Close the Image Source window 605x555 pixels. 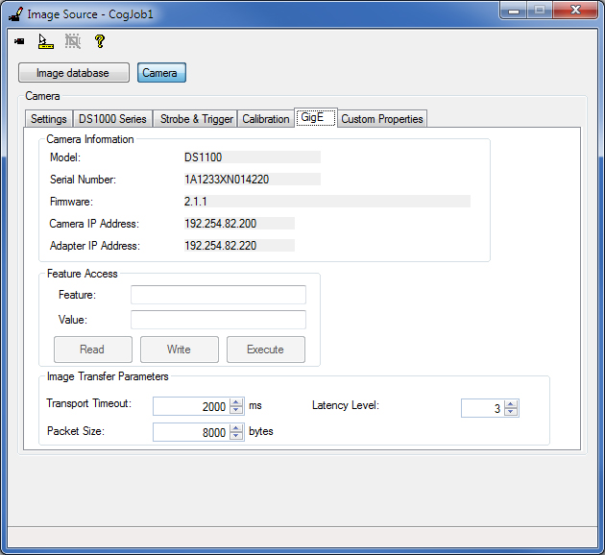tap(575, 11)
